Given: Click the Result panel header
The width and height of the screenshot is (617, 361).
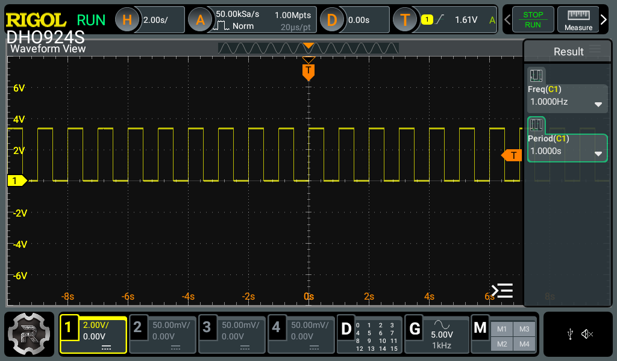Looking at the screenshot, I should click(x=568, y=51).
